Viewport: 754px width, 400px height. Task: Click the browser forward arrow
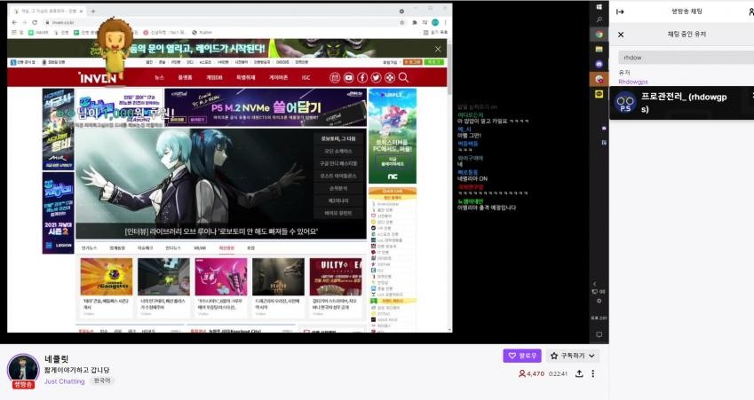(24, 22)
